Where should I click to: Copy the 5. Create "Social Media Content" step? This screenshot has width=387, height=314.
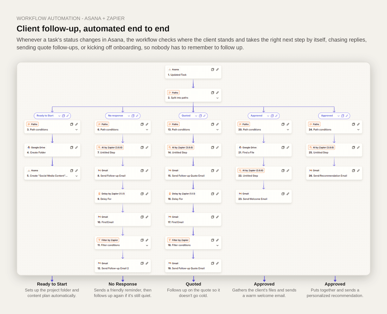point(72,171)
